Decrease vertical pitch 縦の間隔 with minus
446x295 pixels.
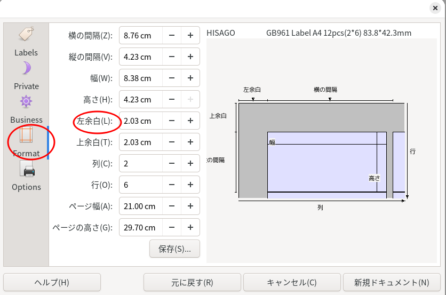(x=171, y=57)
